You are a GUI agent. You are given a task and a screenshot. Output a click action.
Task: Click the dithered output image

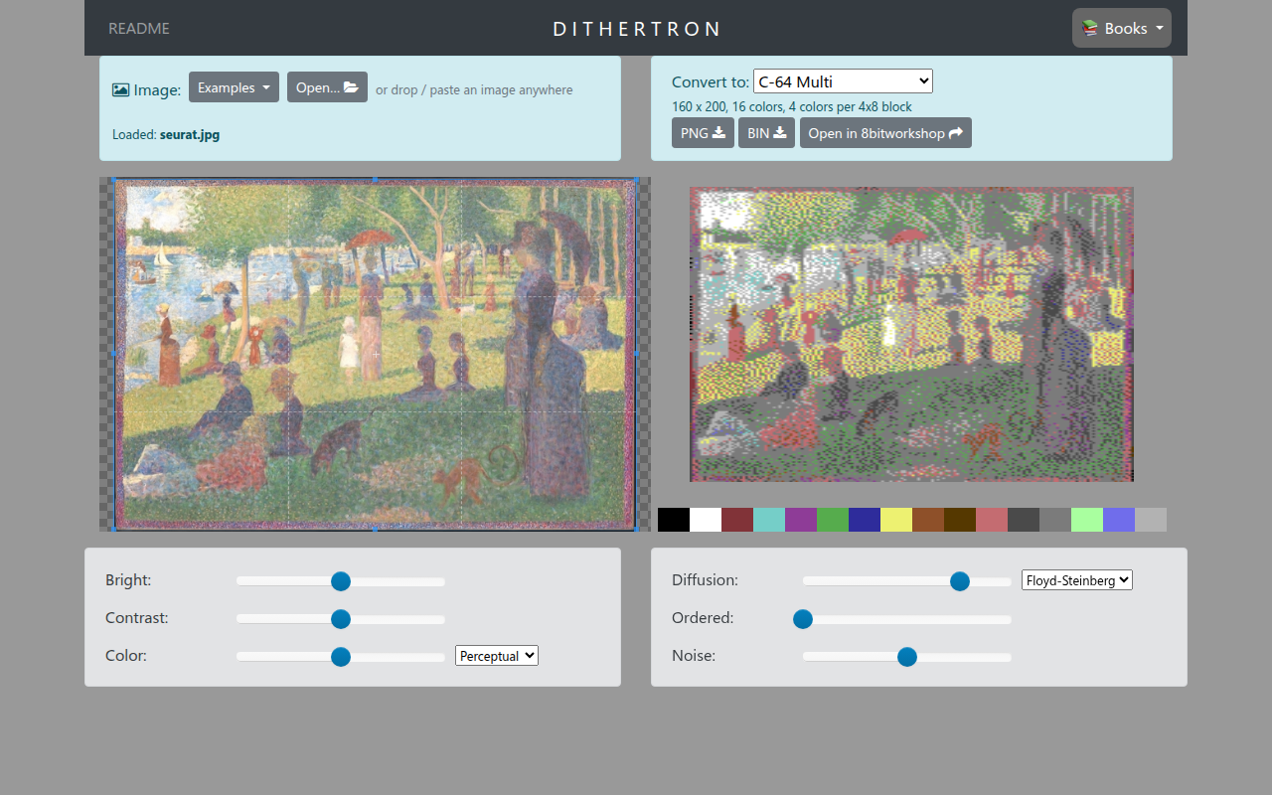pyautogui.click(x=911, y=334)
